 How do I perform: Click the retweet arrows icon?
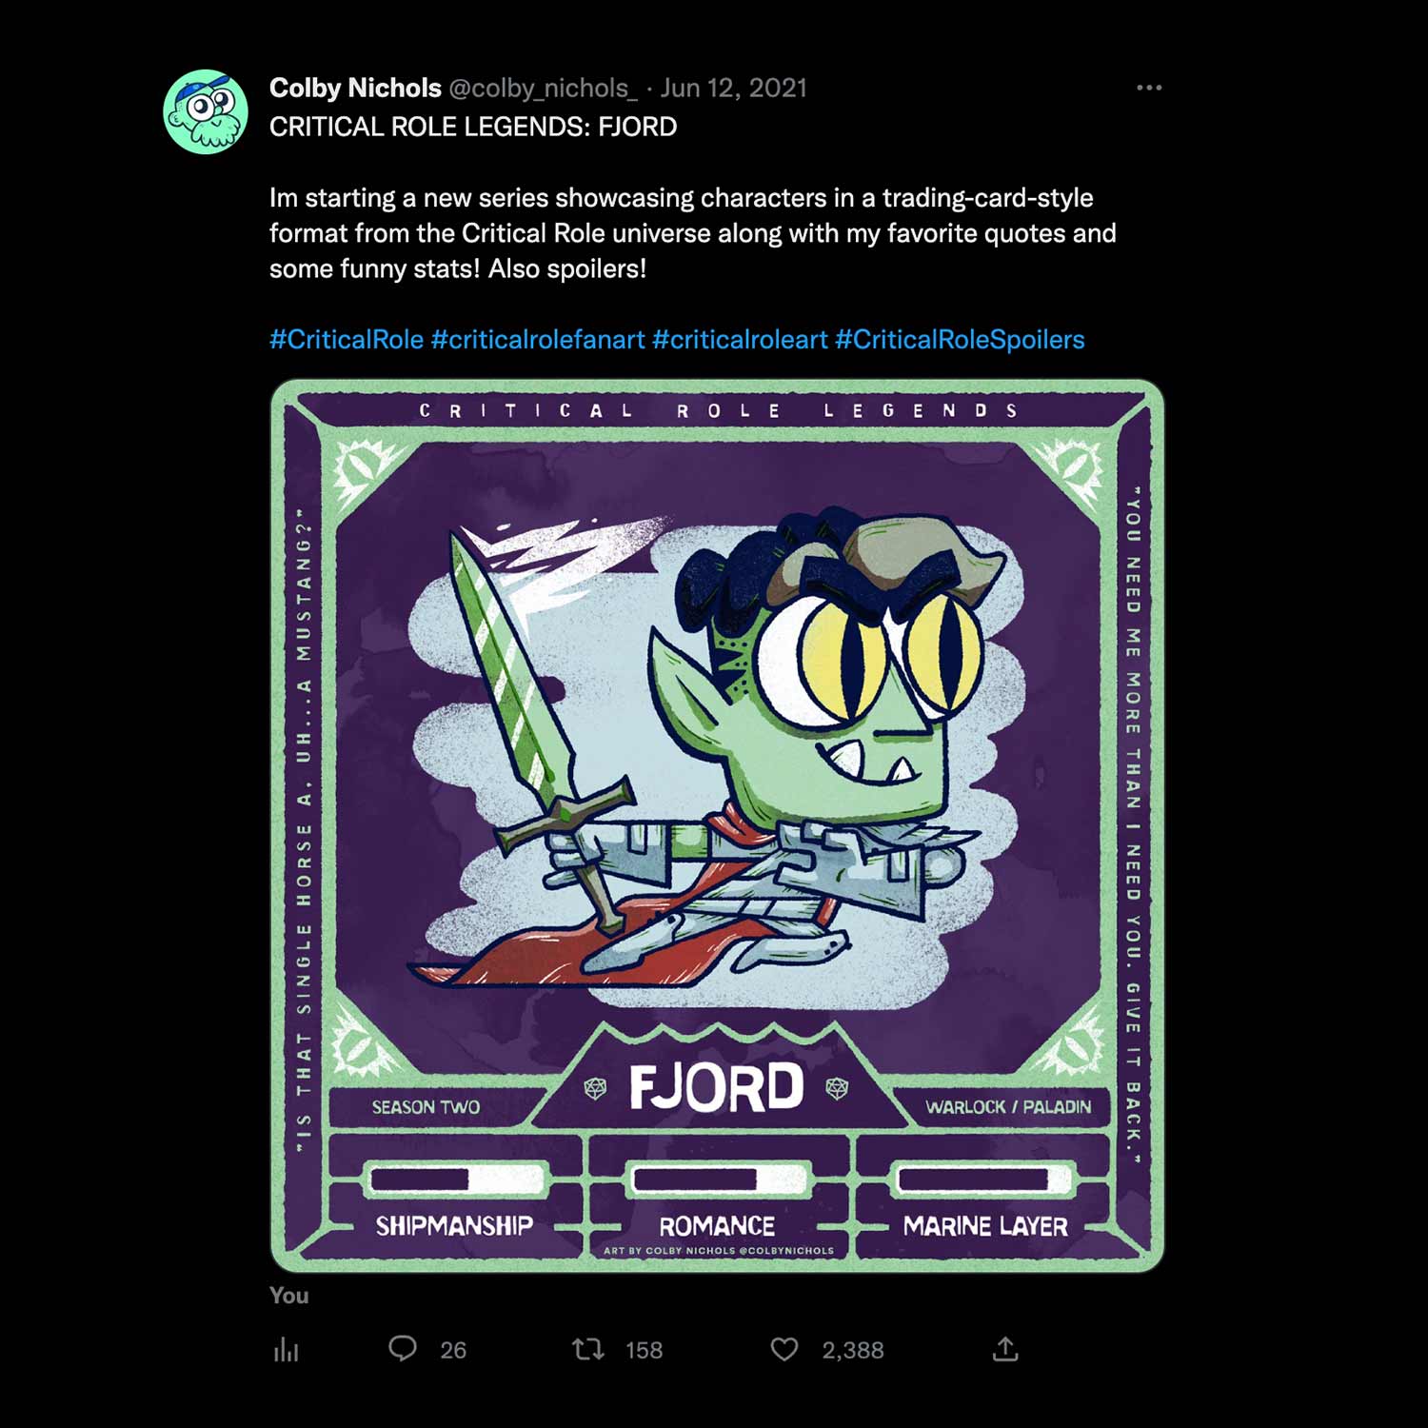point(588,1349)
